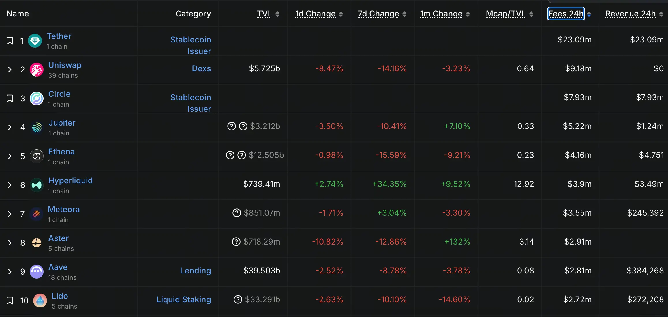Sort by Fees 24h column header
This screenshot has width=668, height=317.
(566, 14)
